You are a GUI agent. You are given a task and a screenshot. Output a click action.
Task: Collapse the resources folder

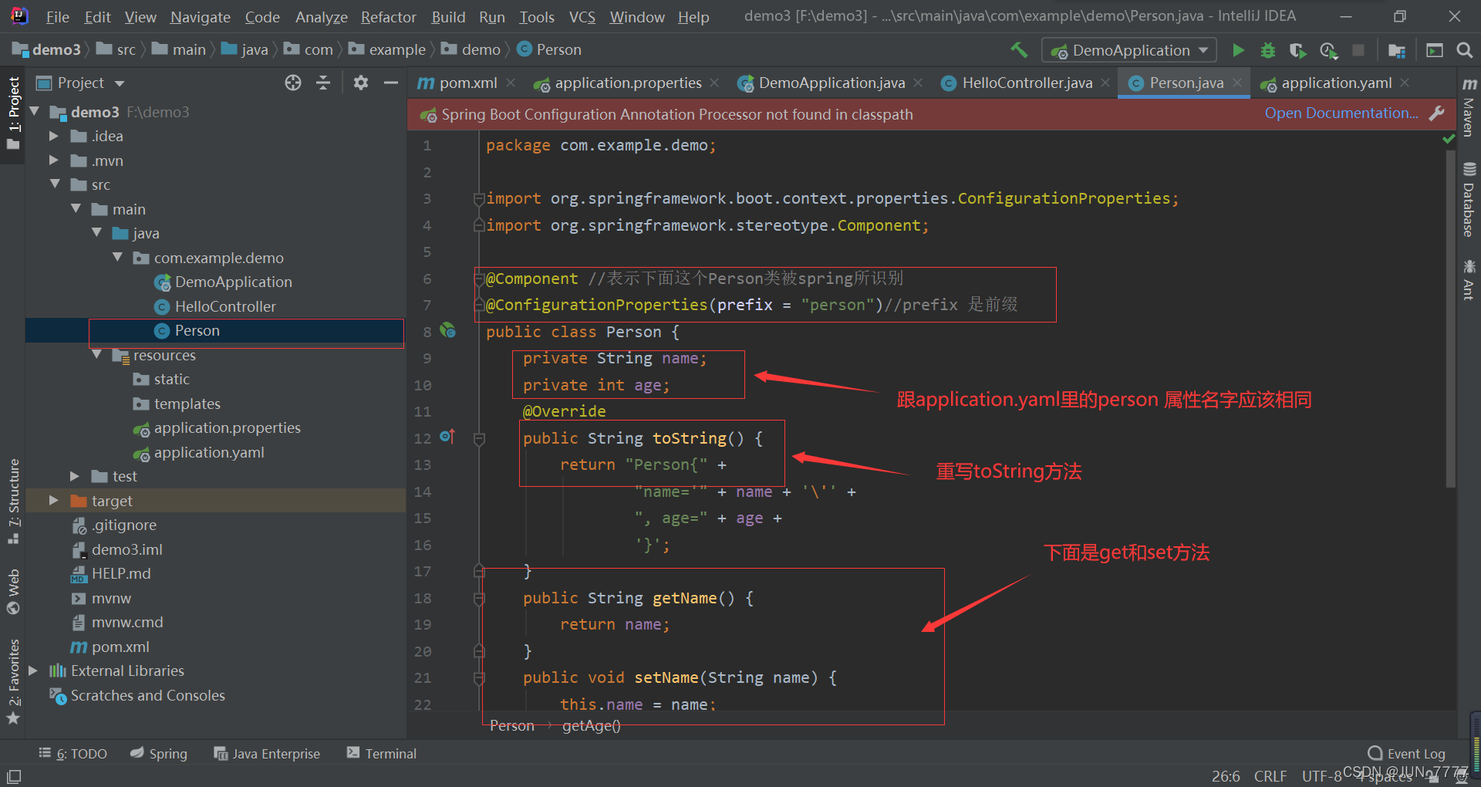tap(96, 355)
